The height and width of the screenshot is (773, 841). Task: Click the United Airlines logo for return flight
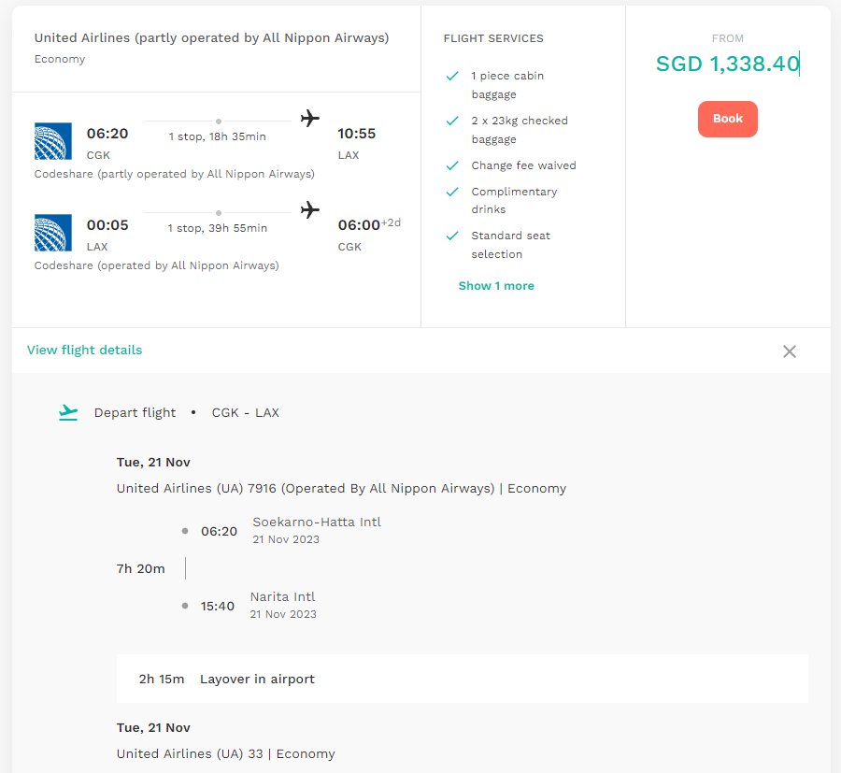(53, 233)
